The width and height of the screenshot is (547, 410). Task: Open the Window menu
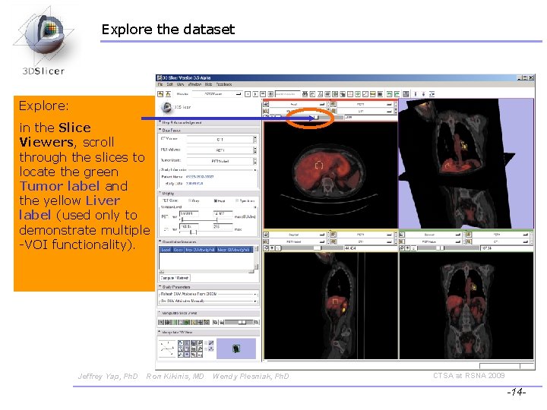click(x=194, y=84)
